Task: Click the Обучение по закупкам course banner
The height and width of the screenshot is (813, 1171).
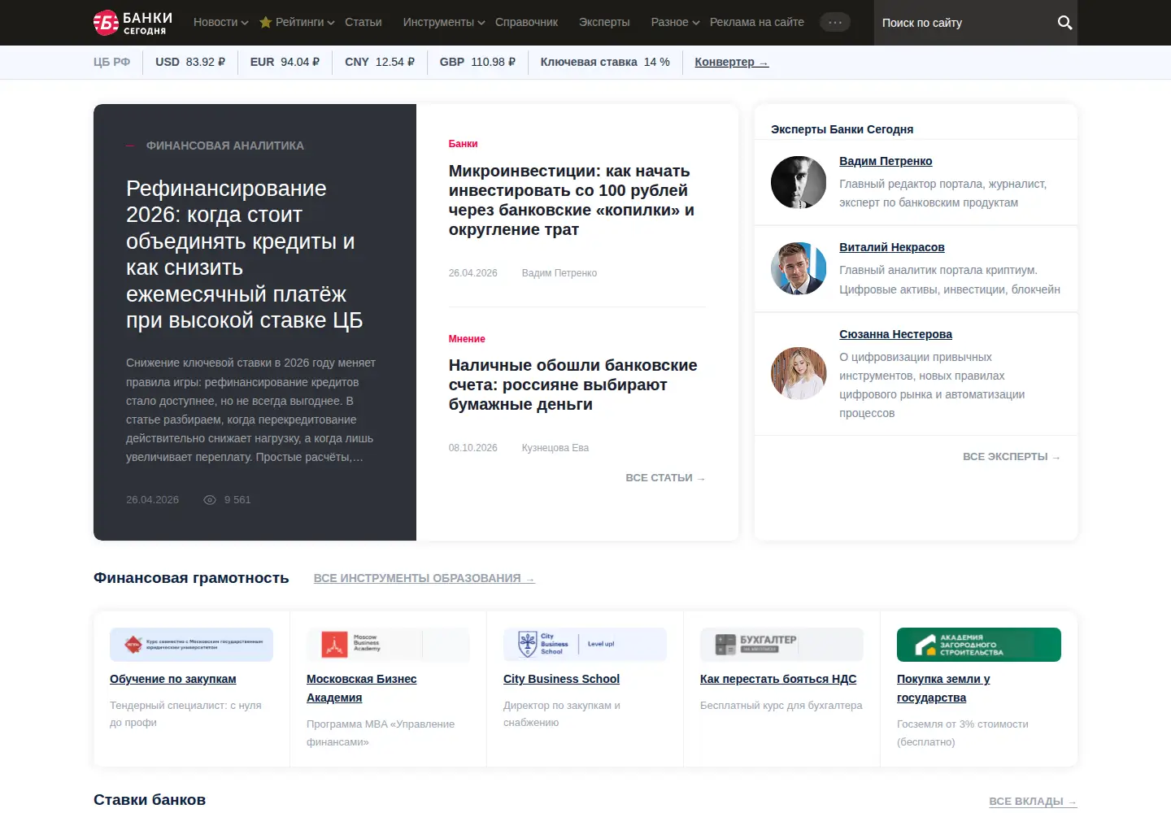Action: point(191,645)
